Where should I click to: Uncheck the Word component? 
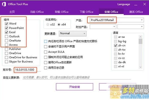click(7, 23)
